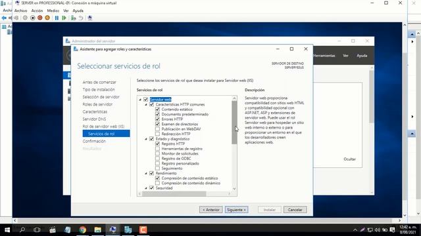Click the Revert toolbar icon
Screen dimensions: 421x236
pos(80,18)
